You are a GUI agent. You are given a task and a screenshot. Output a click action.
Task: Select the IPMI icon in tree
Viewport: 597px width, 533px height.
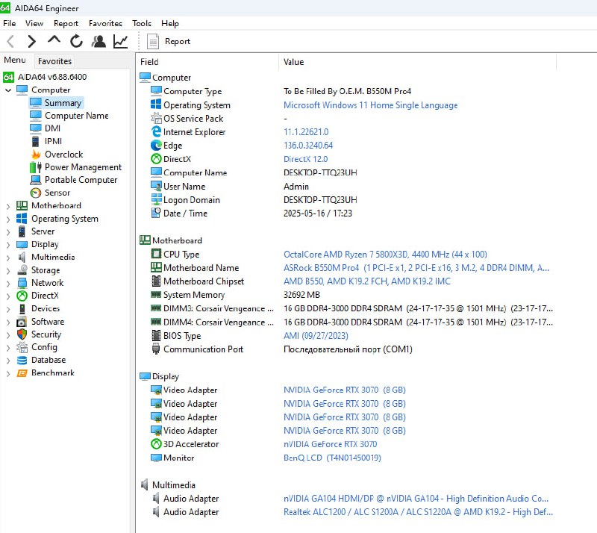35,141
